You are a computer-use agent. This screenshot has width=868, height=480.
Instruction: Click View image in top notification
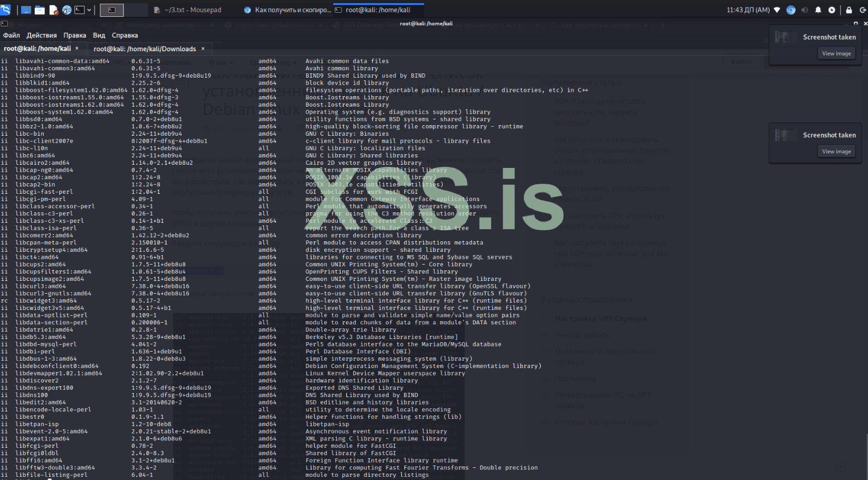pos(836,53)
